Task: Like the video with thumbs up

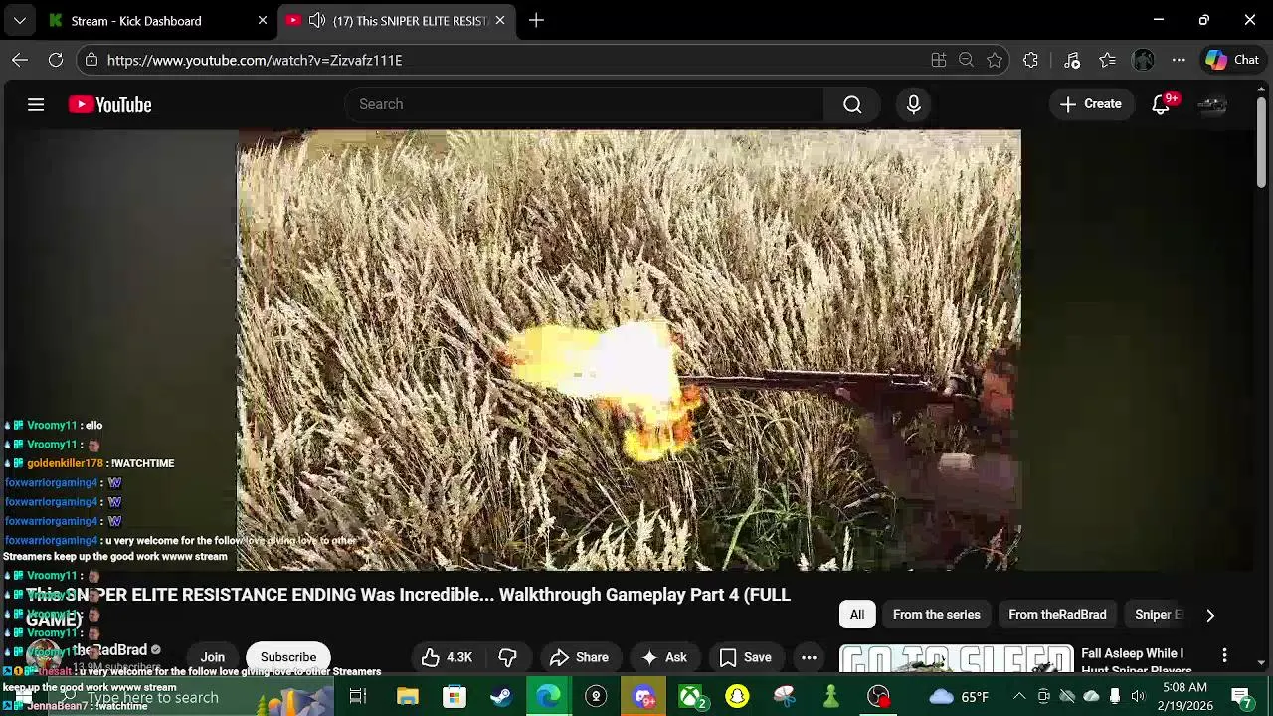Action: [x=447, y=657]
